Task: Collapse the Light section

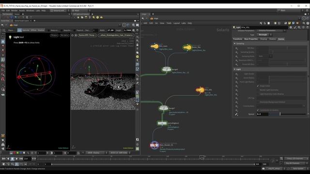Action: [x=234, y=69]
